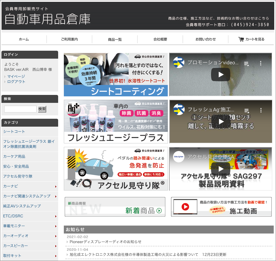Click the green arrow on 新着商品 banner
The height and width of the screenshot is (261, 276).
pos(159,211)
